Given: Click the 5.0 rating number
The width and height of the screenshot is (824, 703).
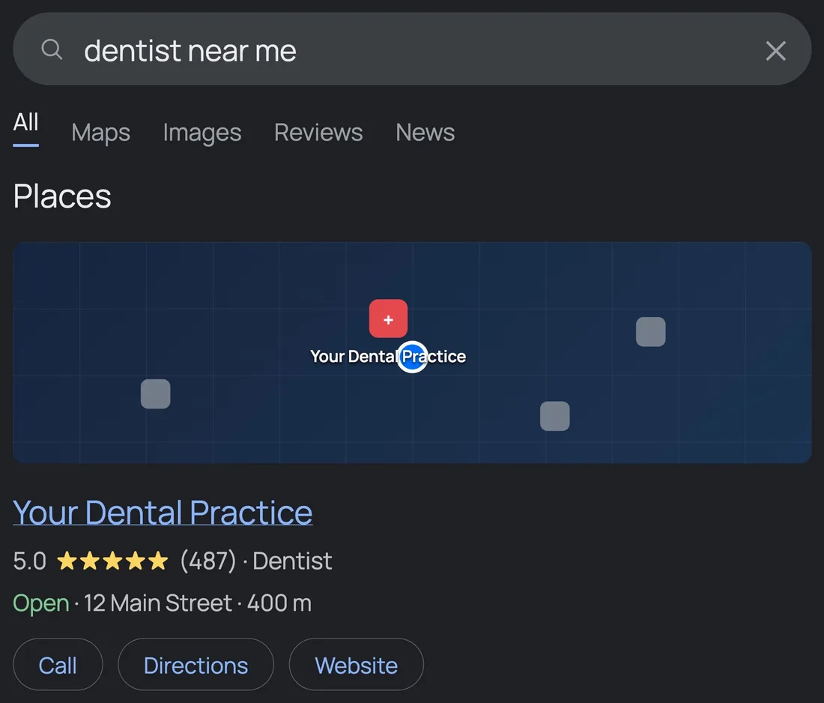Looking at the screenshot, I should [x=30, y=561].
